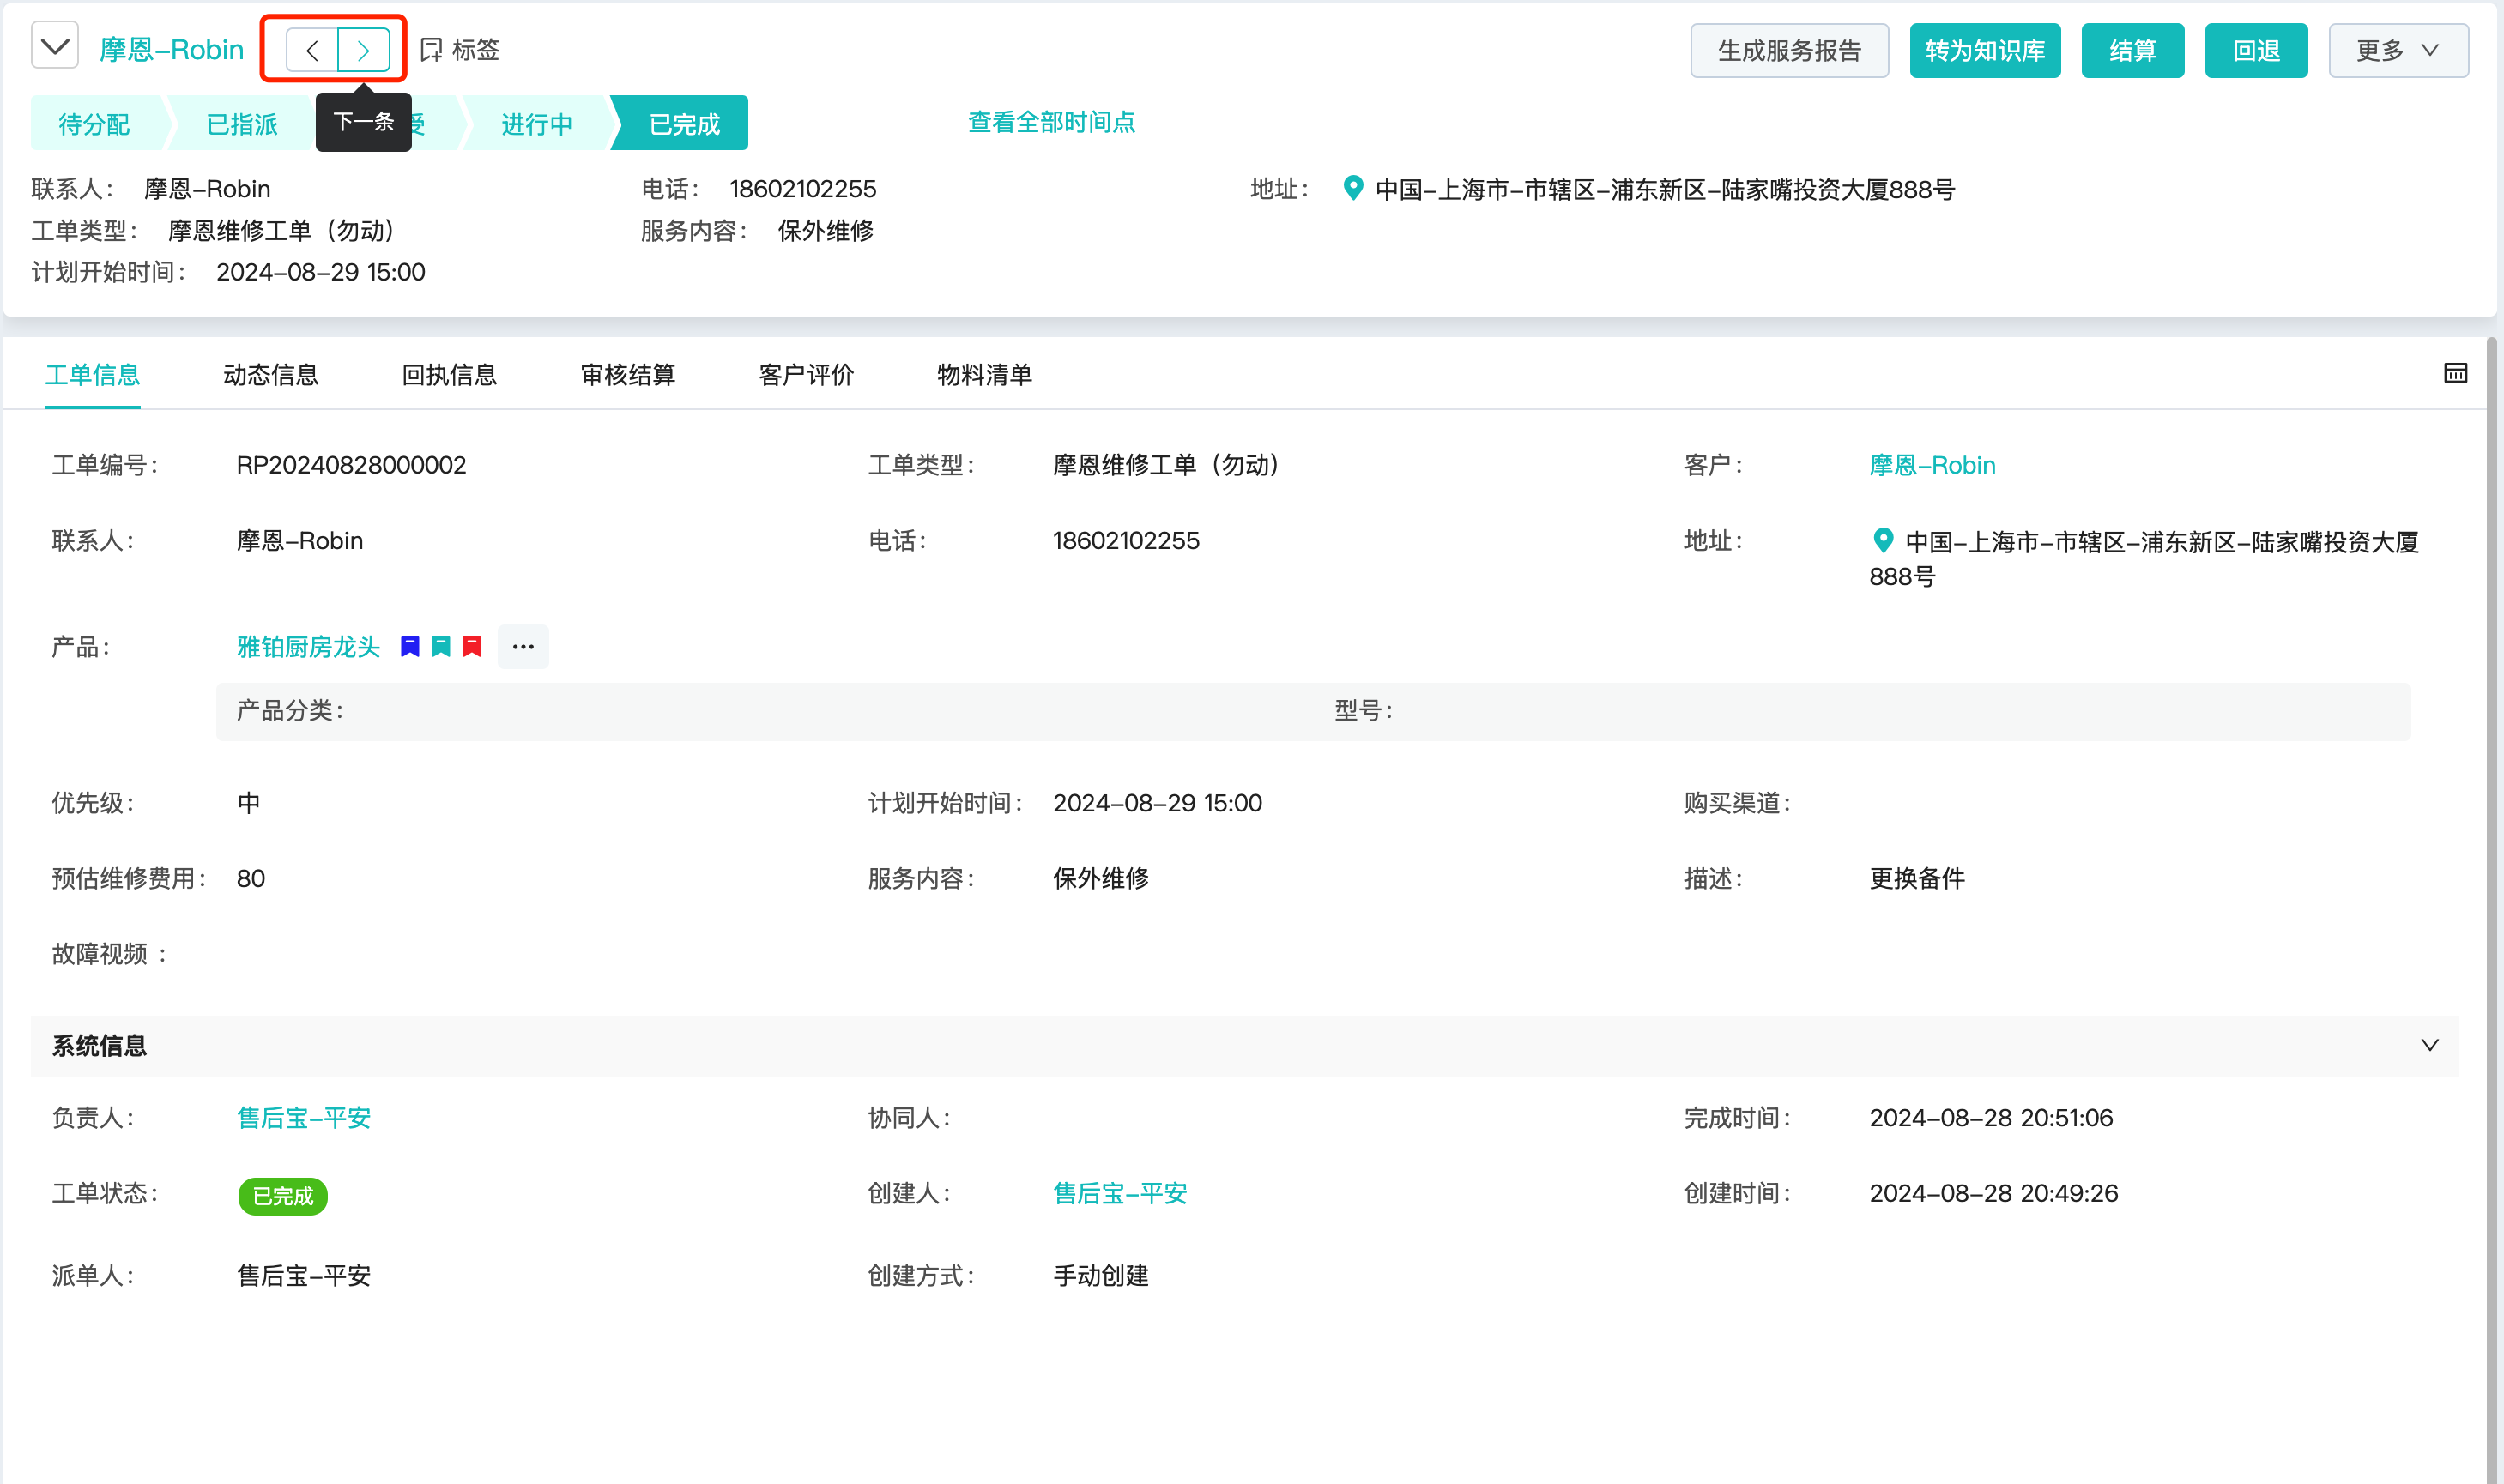This screenshot has width=2504, height=1484.
Task: Collapse the 系统信息 section chevron
Action: click(x=2430, y=1045)
